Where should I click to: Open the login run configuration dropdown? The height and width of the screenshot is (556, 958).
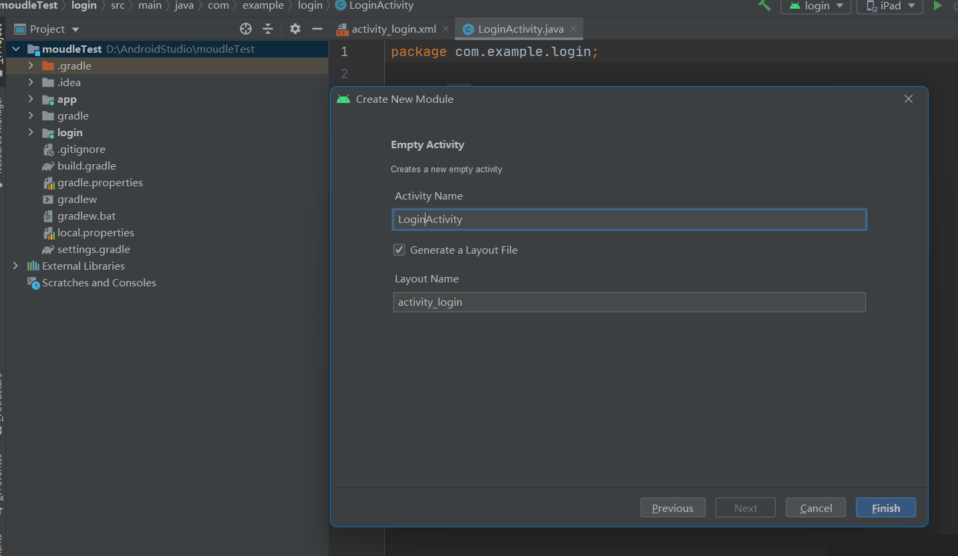816,6
